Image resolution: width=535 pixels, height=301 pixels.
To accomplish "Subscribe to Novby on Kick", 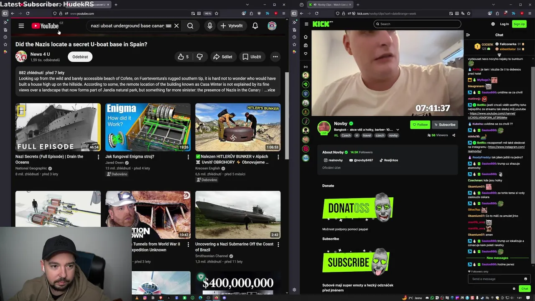I will click(445, 125).
